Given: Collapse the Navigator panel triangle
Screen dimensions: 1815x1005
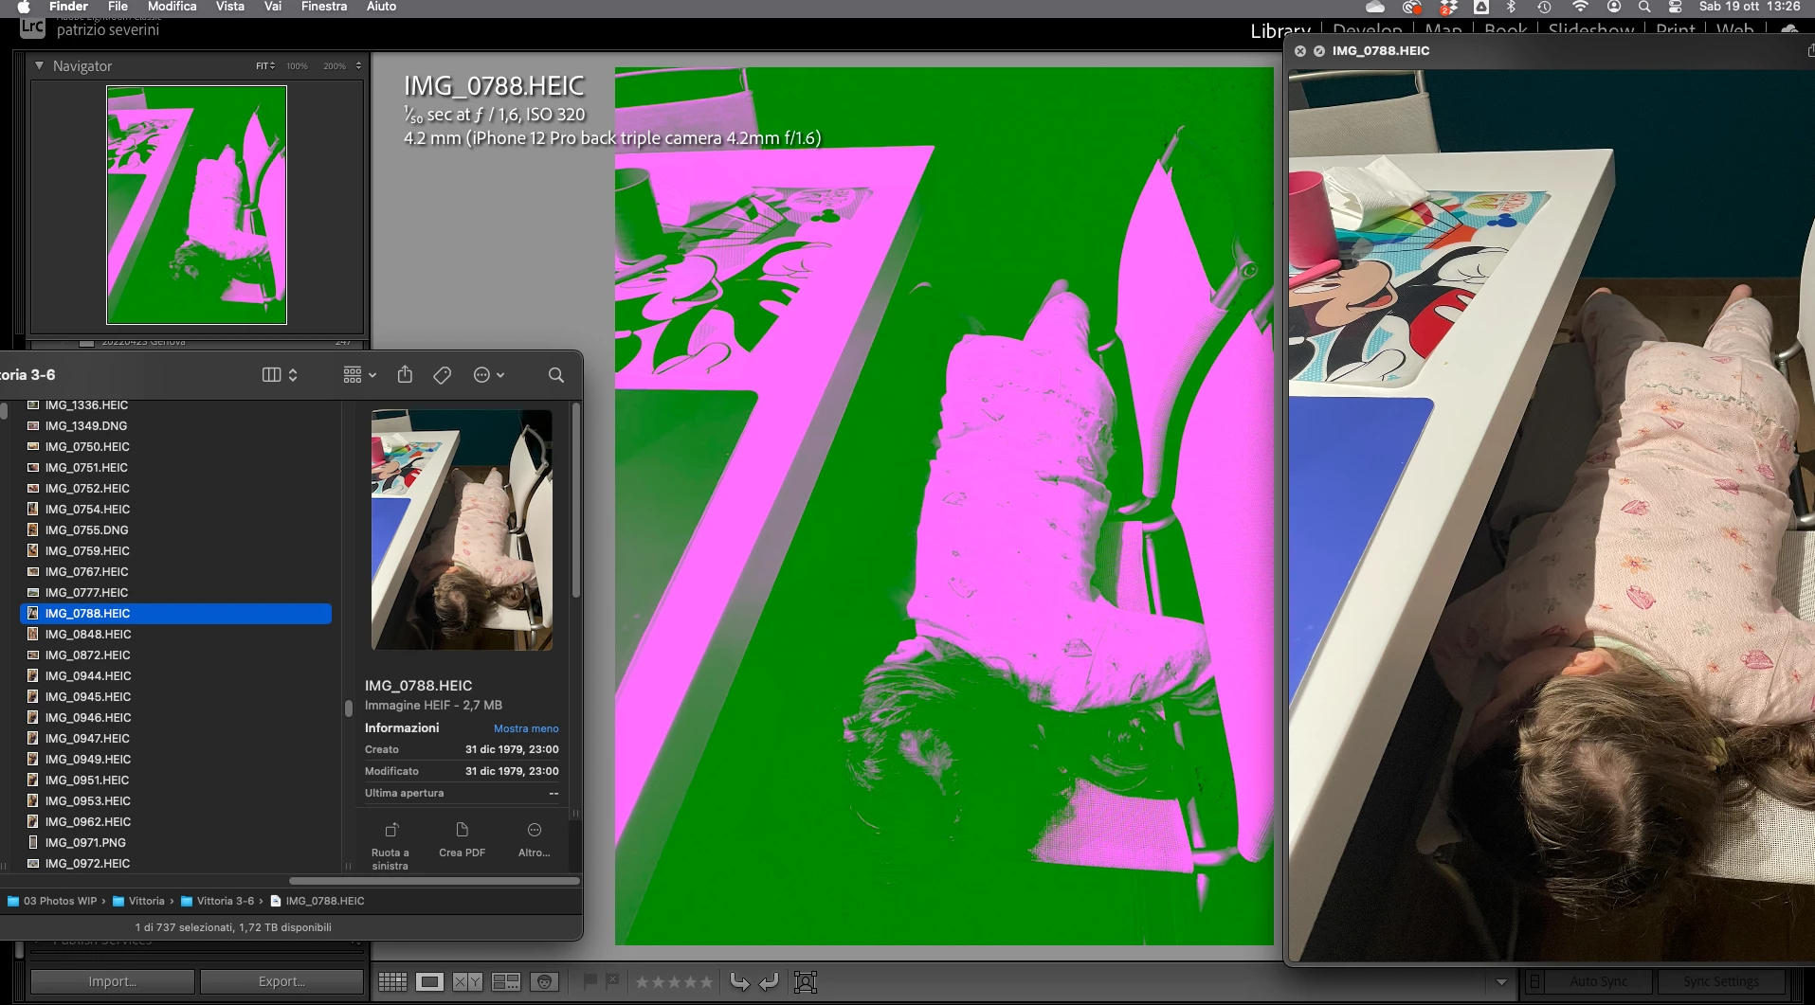Looking at the screenshot, I should click(39, 65).
